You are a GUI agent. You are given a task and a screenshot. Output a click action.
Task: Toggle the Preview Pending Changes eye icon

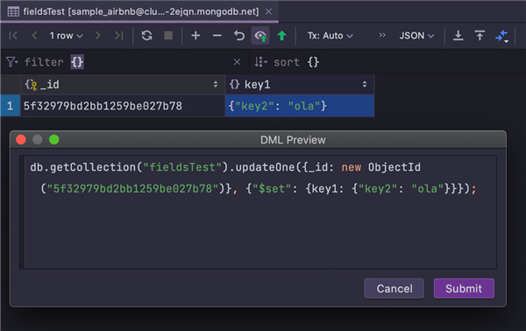[x=260, y=36]
